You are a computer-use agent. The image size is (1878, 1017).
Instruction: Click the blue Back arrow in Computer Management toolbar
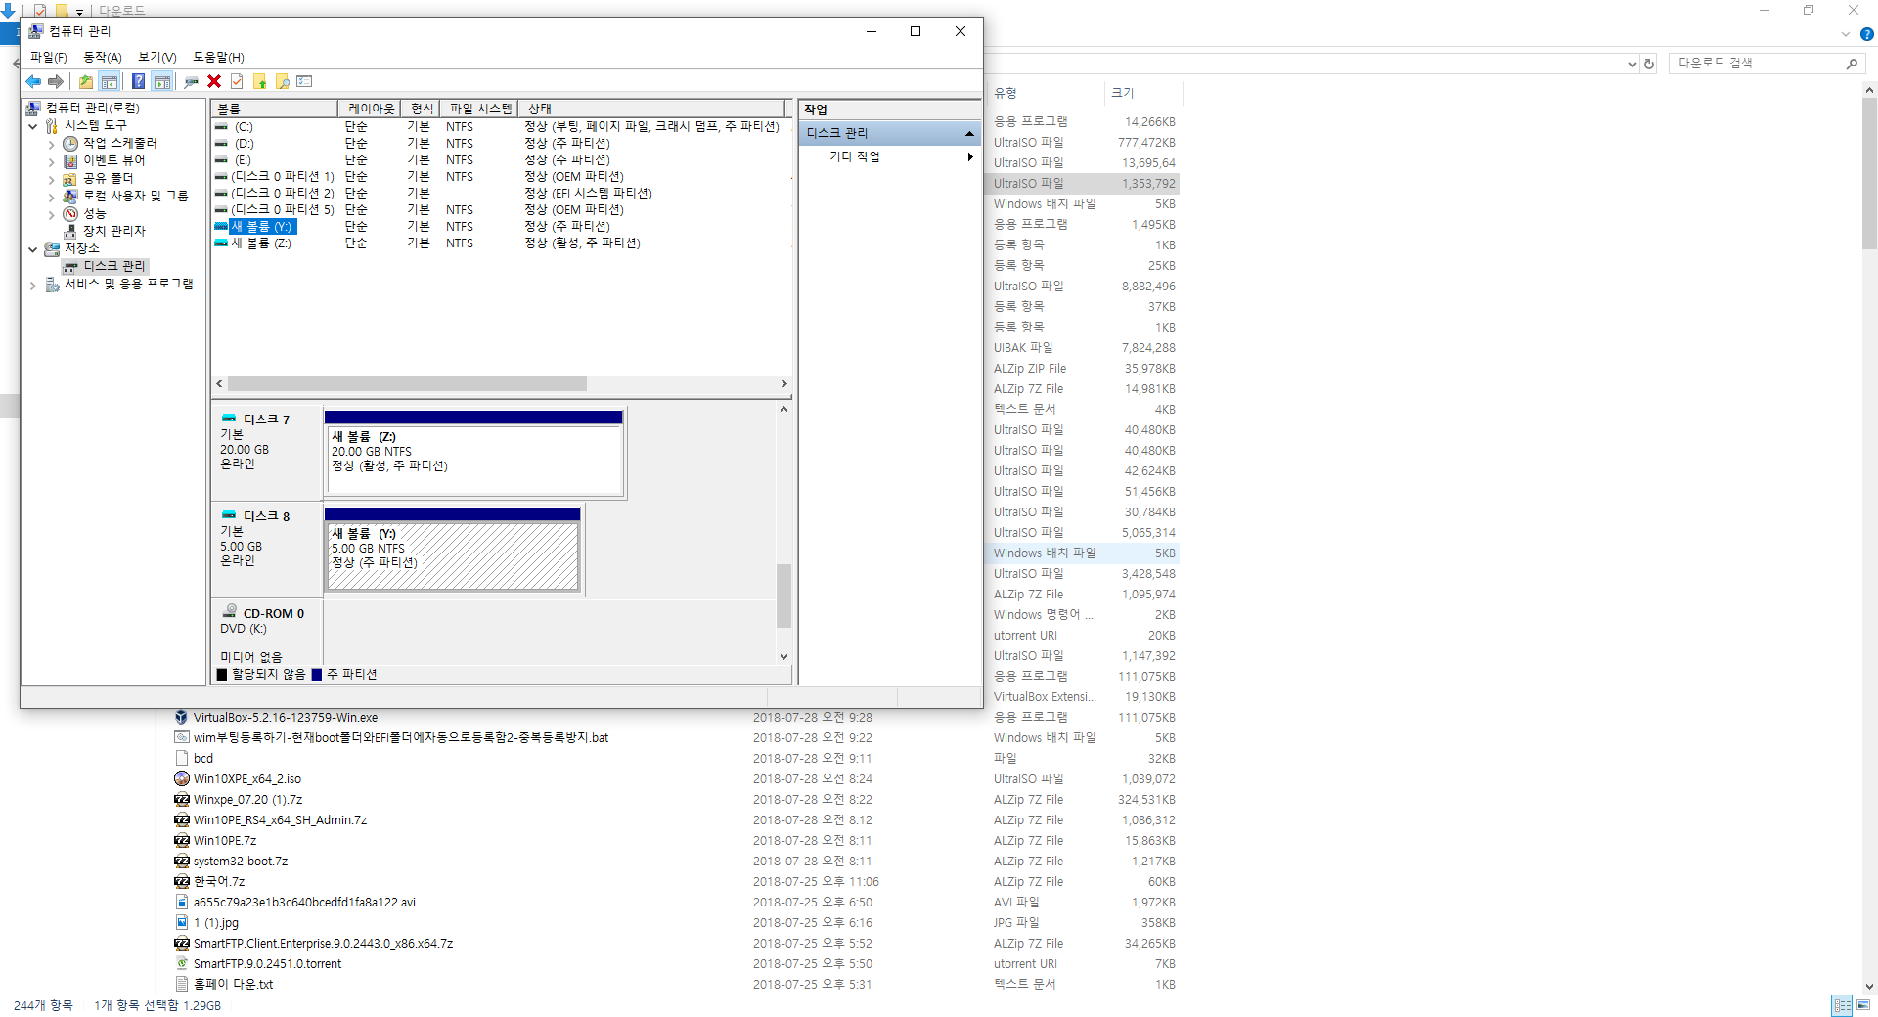coord(33,82)
